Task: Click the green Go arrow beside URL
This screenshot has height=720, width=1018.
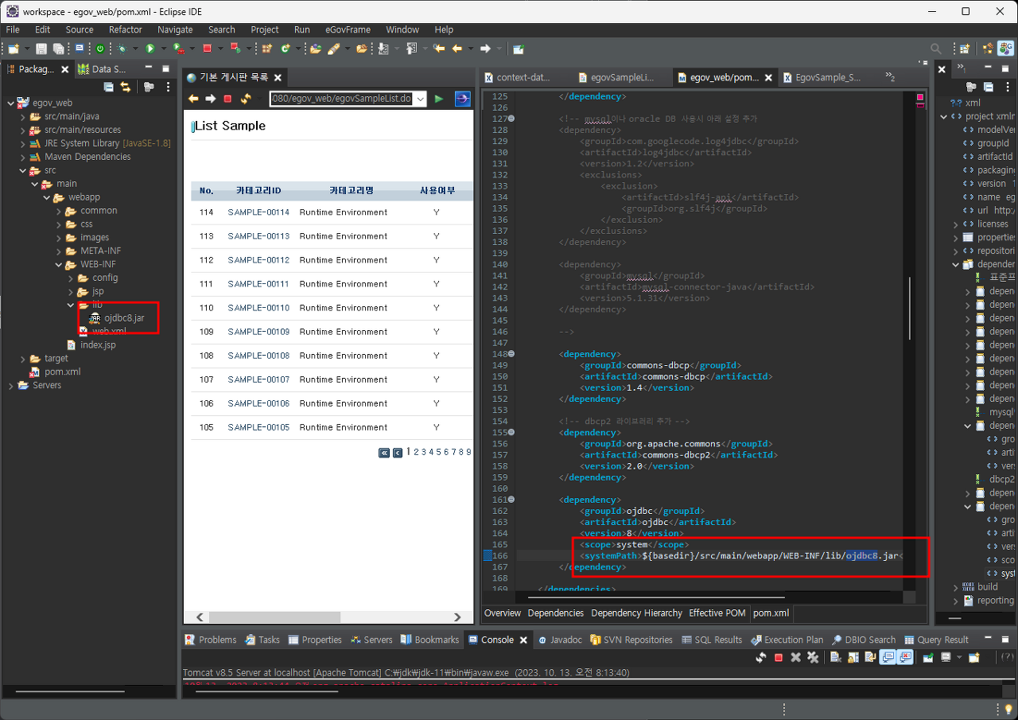Action: pos(439,99)
